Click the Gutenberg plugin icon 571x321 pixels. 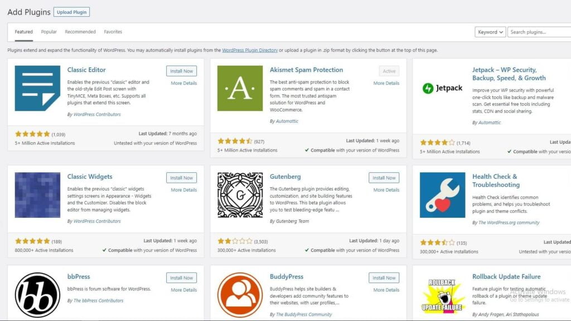[x=240, y=194]
